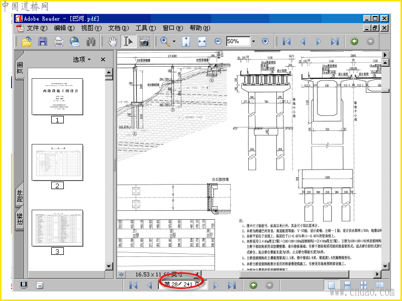Toggle the navigation pane splitter button
Image resolution: width=402 pixels, height=301 pixels.
[x=121, y=274]
